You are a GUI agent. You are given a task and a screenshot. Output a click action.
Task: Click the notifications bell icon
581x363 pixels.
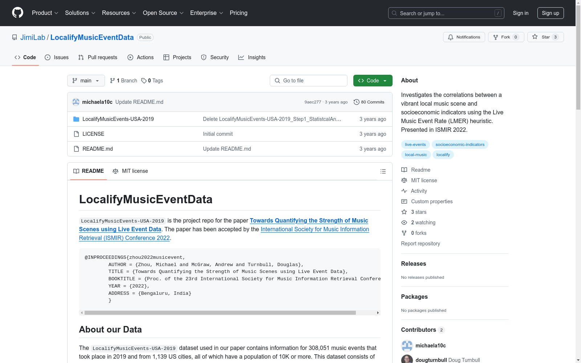point(451,37)
